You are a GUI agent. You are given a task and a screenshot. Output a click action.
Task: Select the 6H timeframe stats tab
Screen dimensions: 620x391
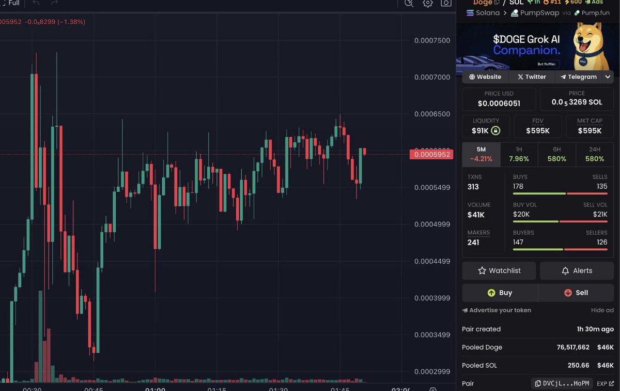point(557,154)
